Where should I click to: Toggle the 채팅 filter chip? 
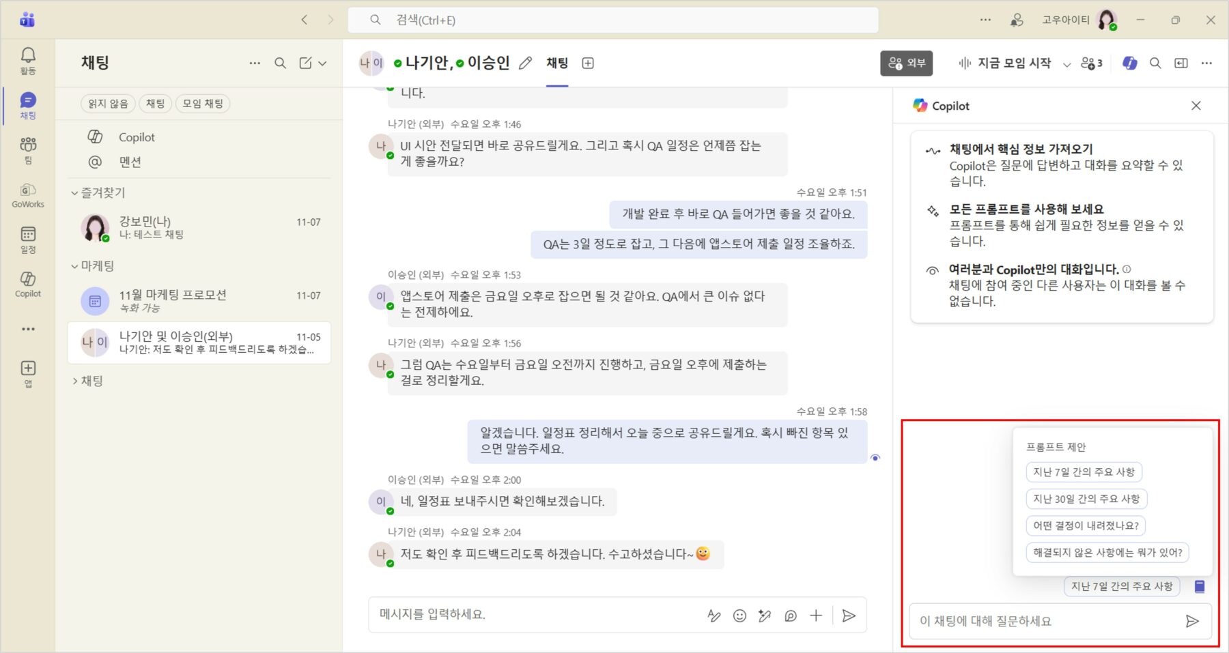pos(155,104)
